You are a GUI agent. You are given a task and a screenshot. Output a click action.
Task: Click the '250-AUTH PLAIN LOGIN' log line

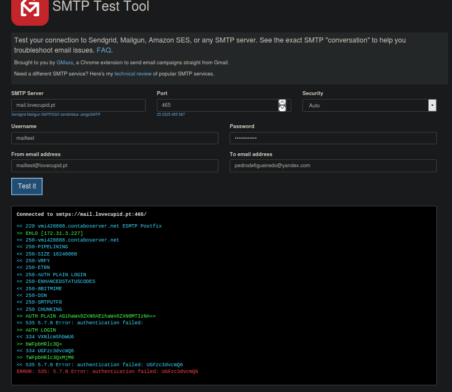(x=52, y=275)
